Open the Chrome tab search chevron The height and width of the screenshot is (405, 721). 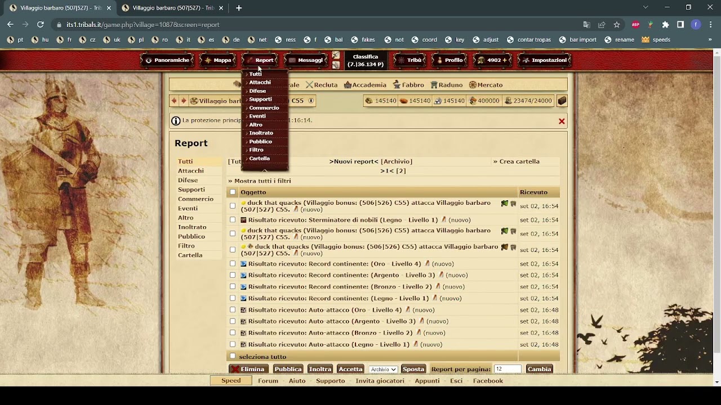coord(646,7)
